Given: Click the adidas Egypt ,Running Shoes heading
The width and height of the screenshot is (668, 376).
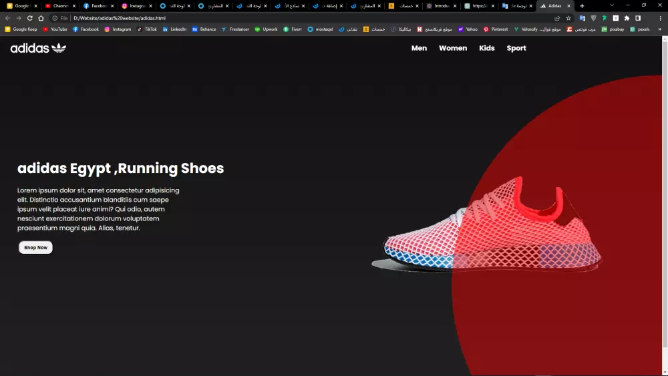Looking at the screenshot, I should click(120, 168).
